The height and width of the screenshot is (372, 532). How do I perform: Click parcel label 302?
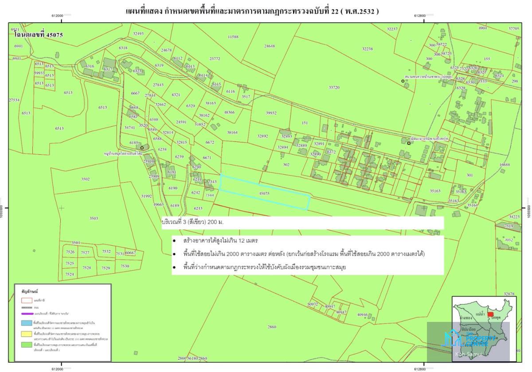pyautogui.click(x=286, y=164)
